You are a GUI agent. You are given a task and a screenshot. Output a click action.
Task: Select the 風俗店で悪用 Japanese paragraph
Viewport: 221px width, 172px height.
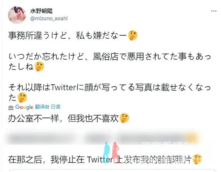[x=109, y=62]
